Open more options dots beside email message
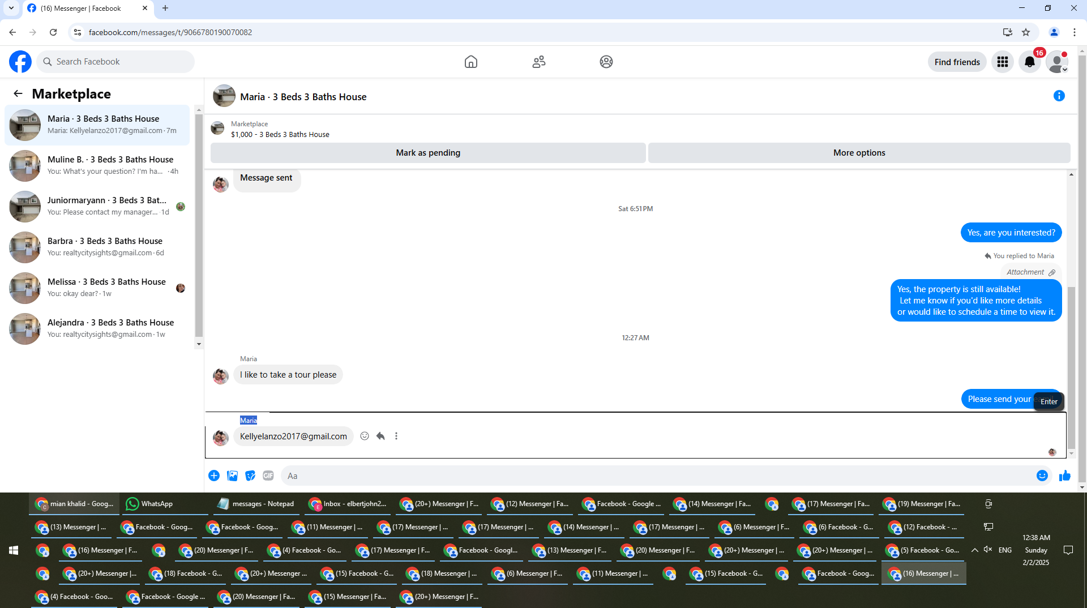Screen dimensions: 1087x608 point(396,436)
